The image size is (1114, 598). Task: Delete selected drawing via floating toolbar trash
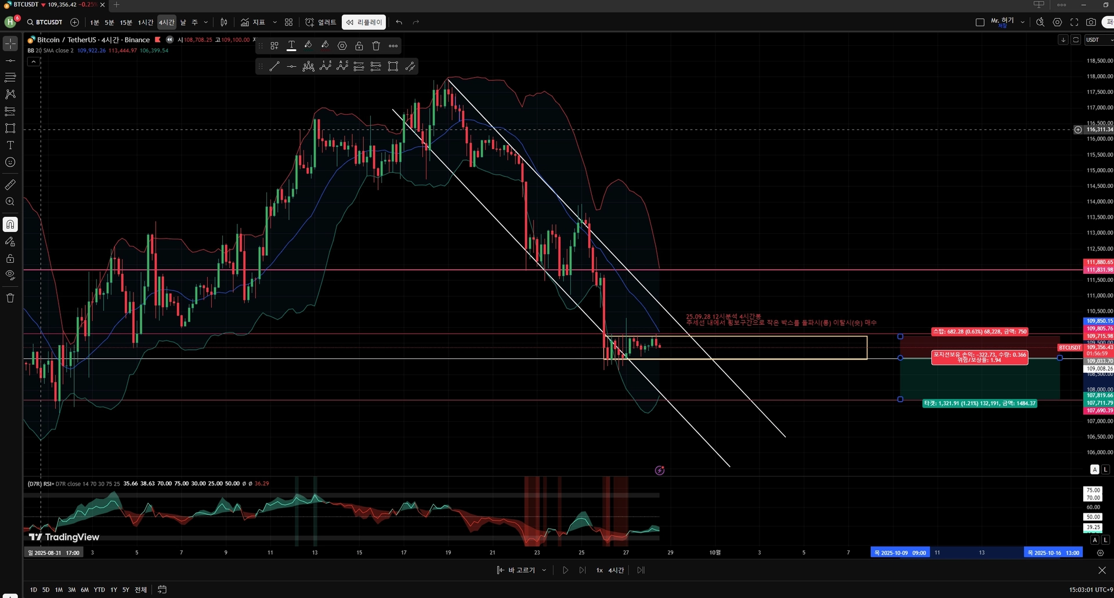click(x=376, y=46)
